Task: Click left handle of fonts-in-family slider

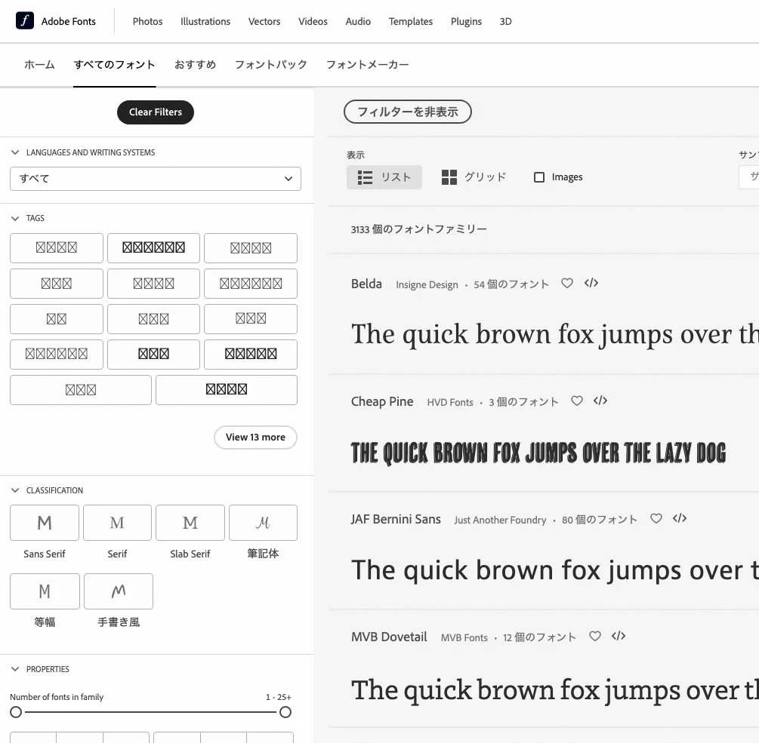Action: [16, 712]
